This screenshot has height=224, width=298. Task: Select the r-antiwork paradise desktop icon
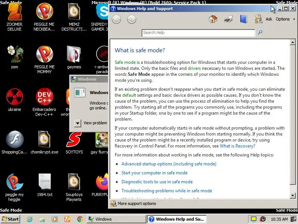[101, 60]
